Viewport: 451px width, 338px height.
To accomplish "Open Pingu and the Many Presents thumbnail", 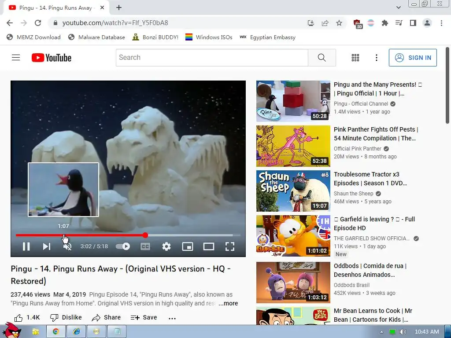I will click(x=293, y=101).
